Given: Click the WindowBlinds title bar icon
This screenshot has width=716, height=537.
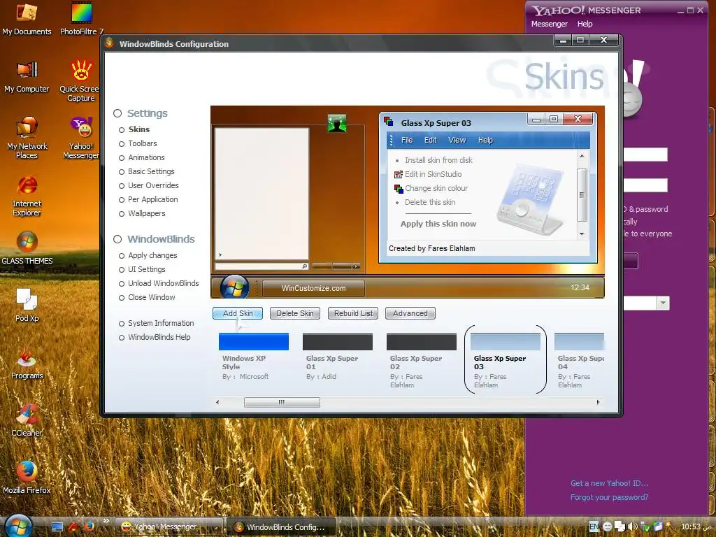Looking at the screenshot, I should 109,43.
